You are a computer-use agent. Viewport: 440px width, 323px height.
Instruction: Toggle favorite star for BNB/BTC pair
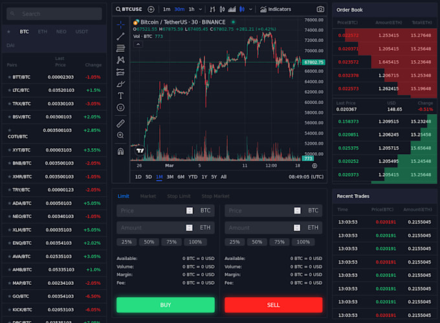pyautogui.click(x=10, y=163)
